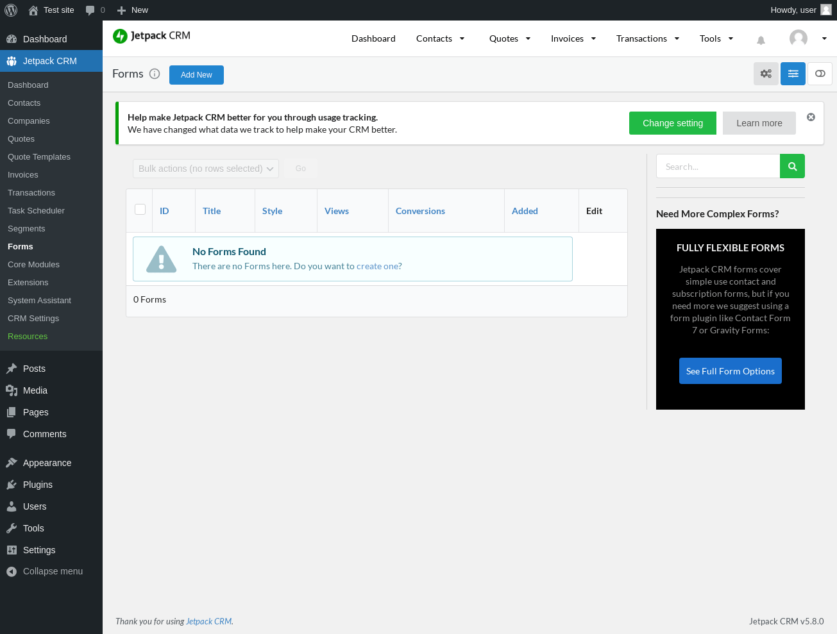The height and width of the screenshot is (634, 837).
Task: Click See Full Form Options button
Action: tap(731, 371)
